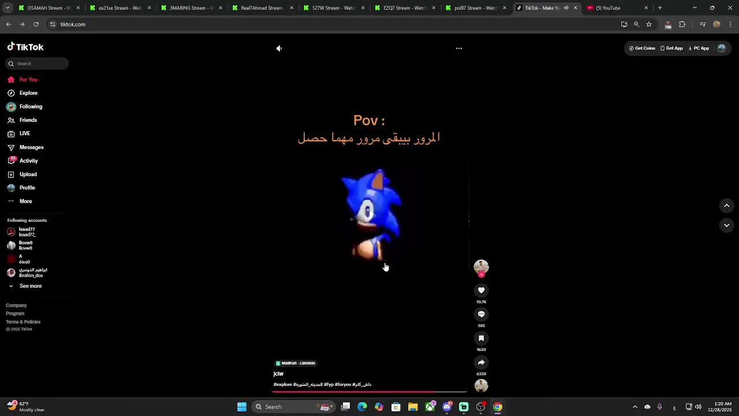
Task: Open Messages in sidebar
Action: click(x=25, y=147)
